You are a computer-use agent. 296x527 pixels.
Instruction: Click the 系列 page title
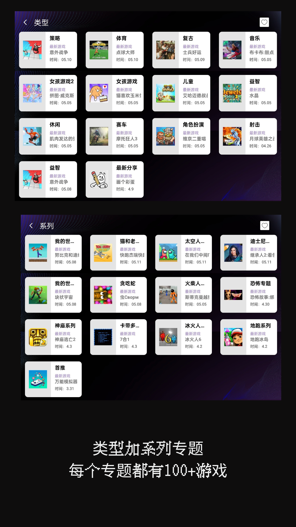47,226
